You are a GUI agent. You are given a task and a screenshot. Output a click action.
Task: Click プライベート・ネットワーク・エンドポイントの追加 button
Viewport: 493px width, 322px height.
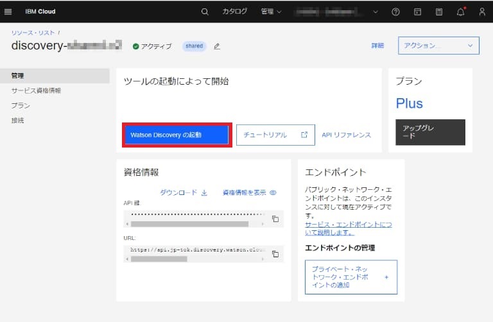coord(350,276)
